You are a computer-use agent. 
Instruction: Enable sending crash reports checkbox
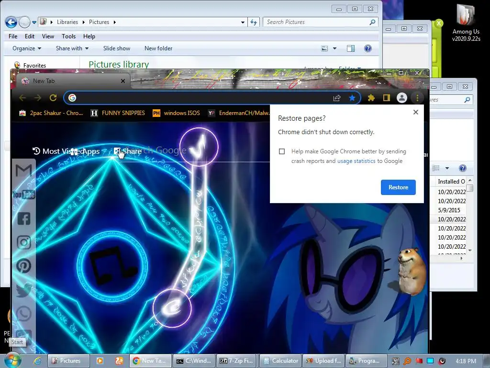282,151
